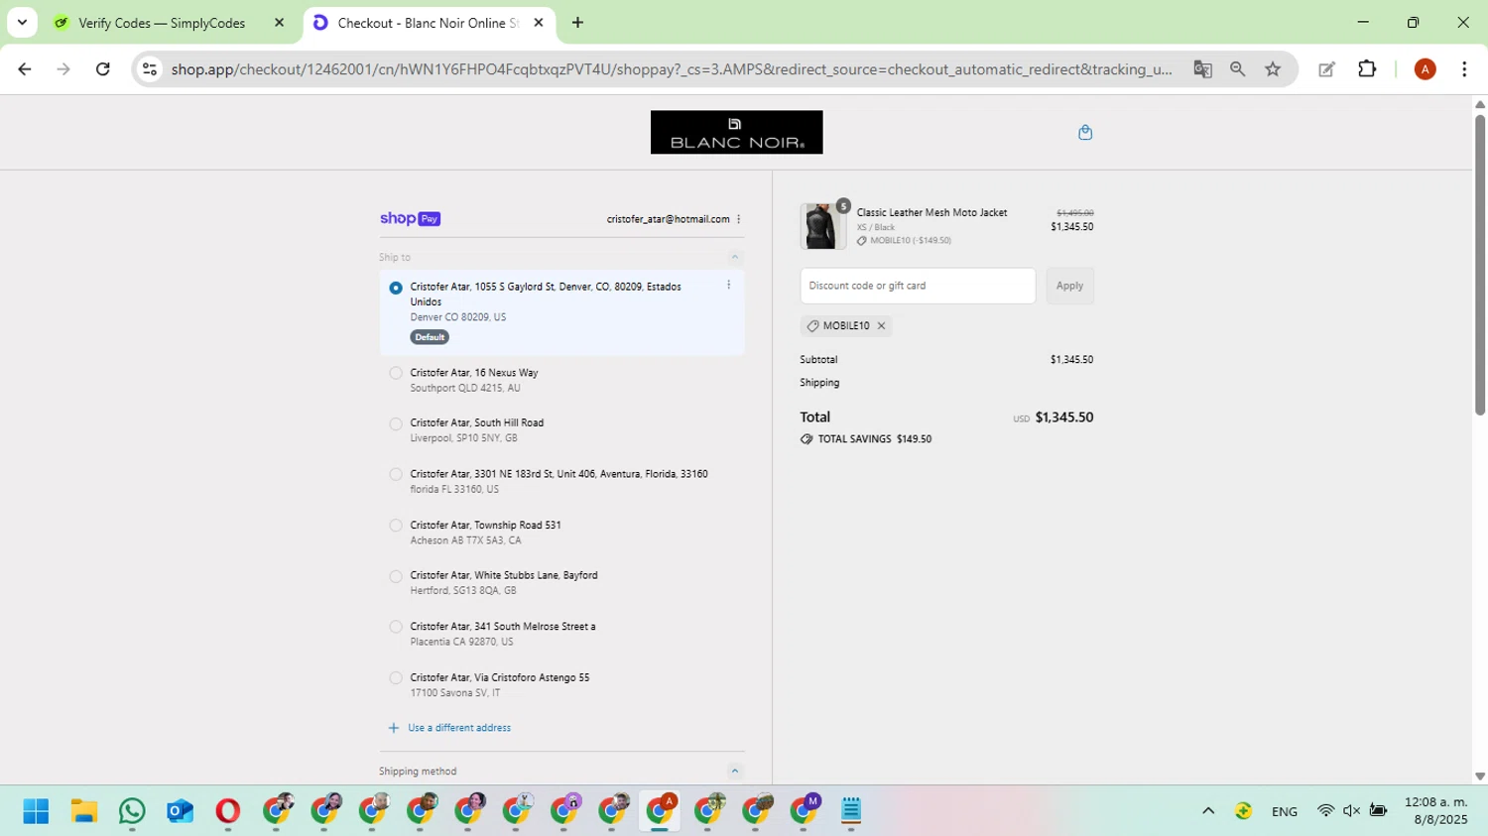Open Chrome profile avatar A
Image resolution: width=1488 pixels, height=836 pixels.
[1425, 69]
